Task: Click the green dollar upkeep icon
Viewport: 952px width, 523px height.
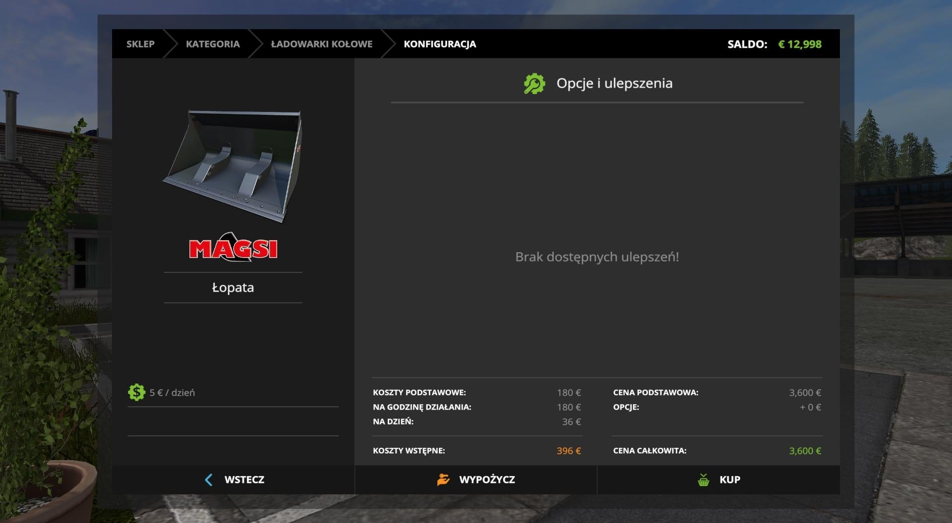Action: 136,392
